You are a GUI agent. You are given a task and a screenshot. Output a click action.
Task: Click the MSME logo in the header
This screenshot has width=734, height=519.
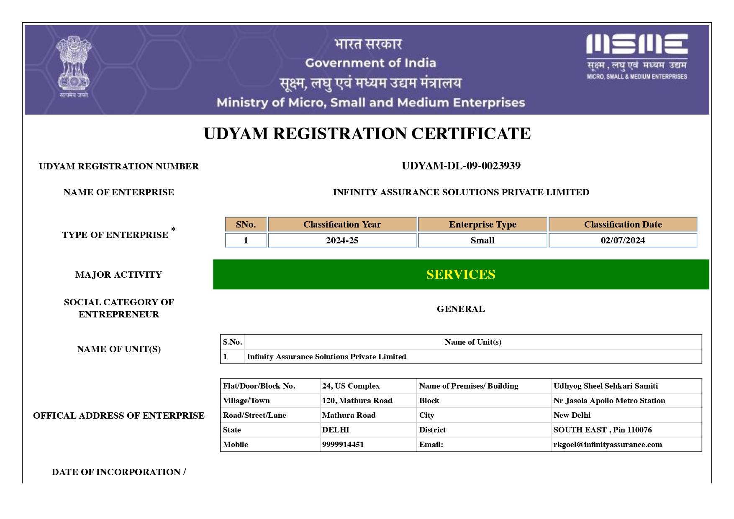tap(636, 57)
